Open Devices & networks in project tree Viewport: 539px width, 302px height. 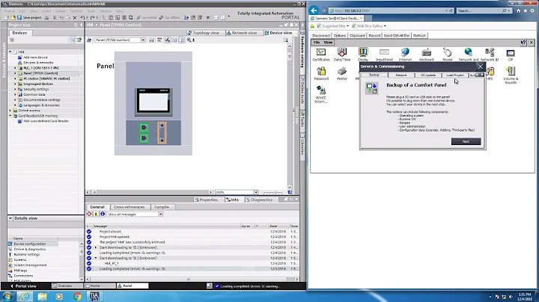coord(38,63)
